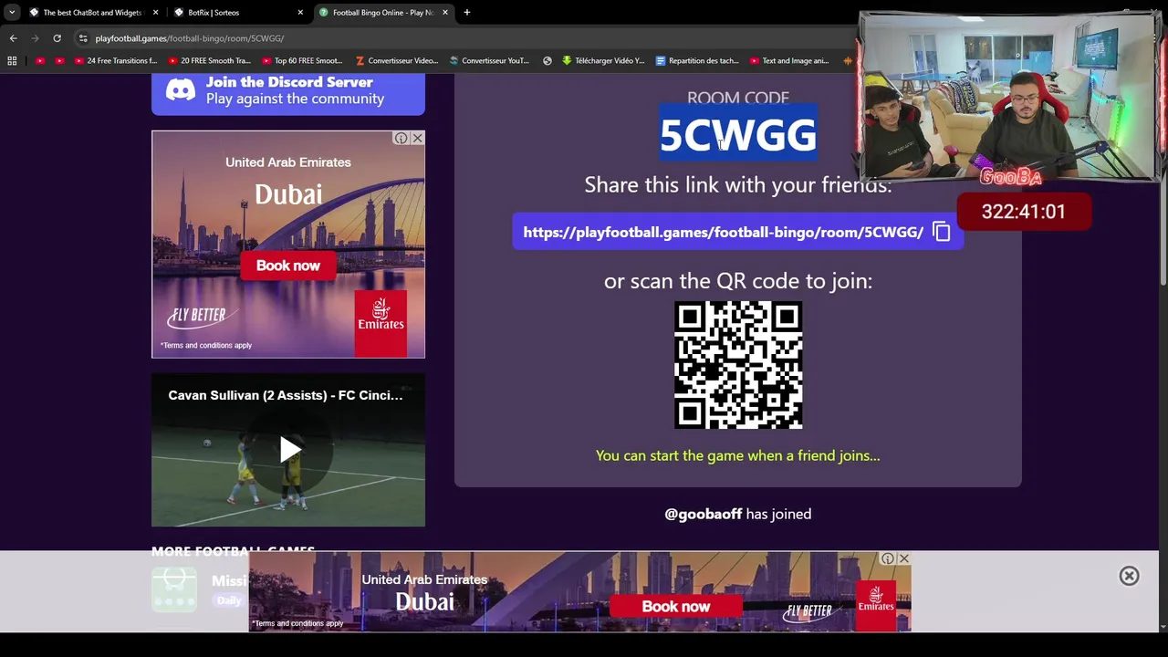Go back to previous page
Viewport: 1168px width, 657px height.
point(14,38)
